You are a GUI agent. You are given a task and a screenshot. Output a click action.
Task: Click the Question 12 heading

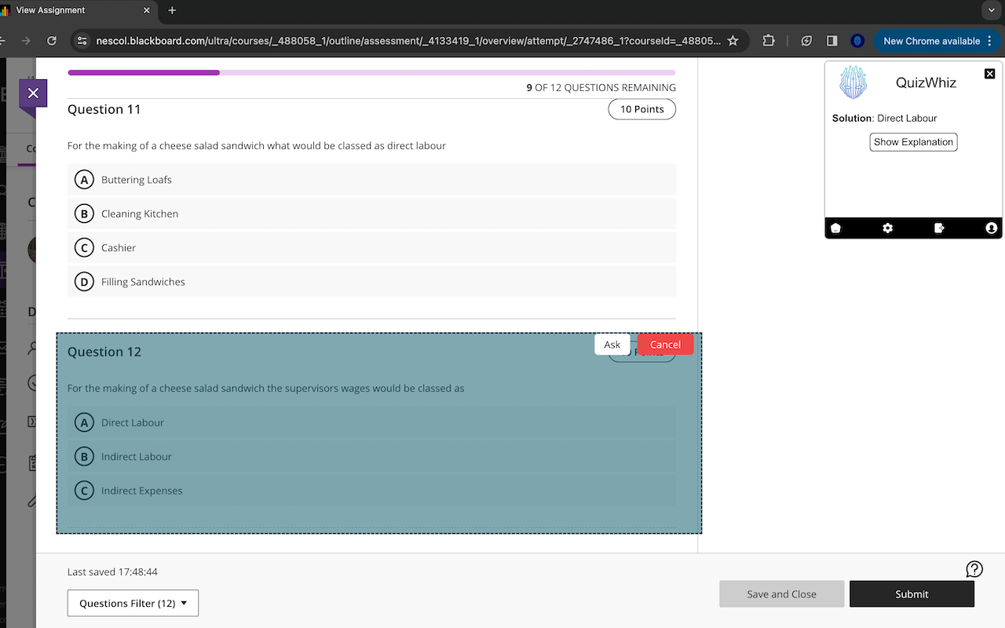(104, 352)
